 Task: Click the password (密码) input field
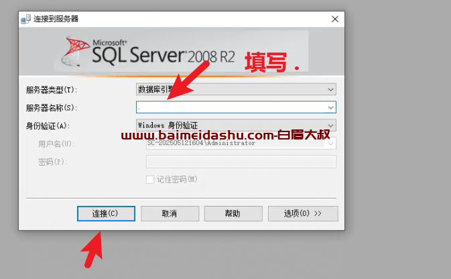[241, 162]
